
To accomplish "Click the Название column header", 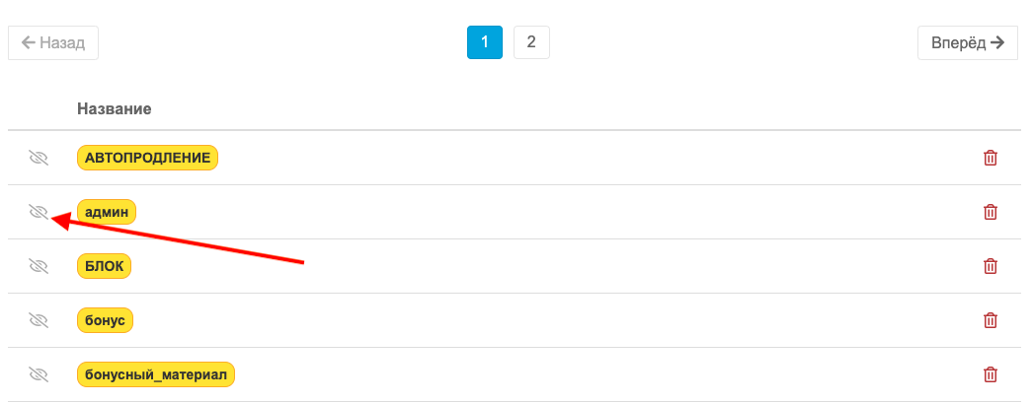I will coord(115,109).
